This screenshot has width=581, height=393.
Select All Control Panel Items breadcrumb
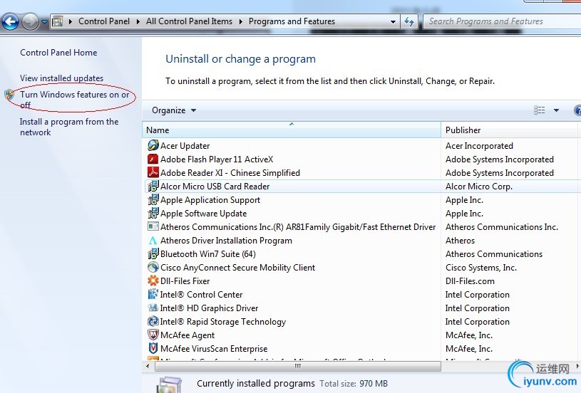coord(189,21)
